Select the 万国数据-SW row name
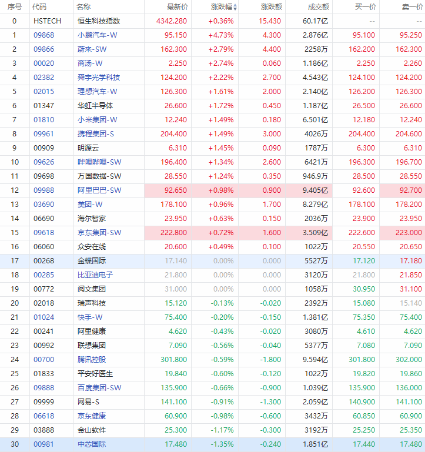 pos(99,176)
